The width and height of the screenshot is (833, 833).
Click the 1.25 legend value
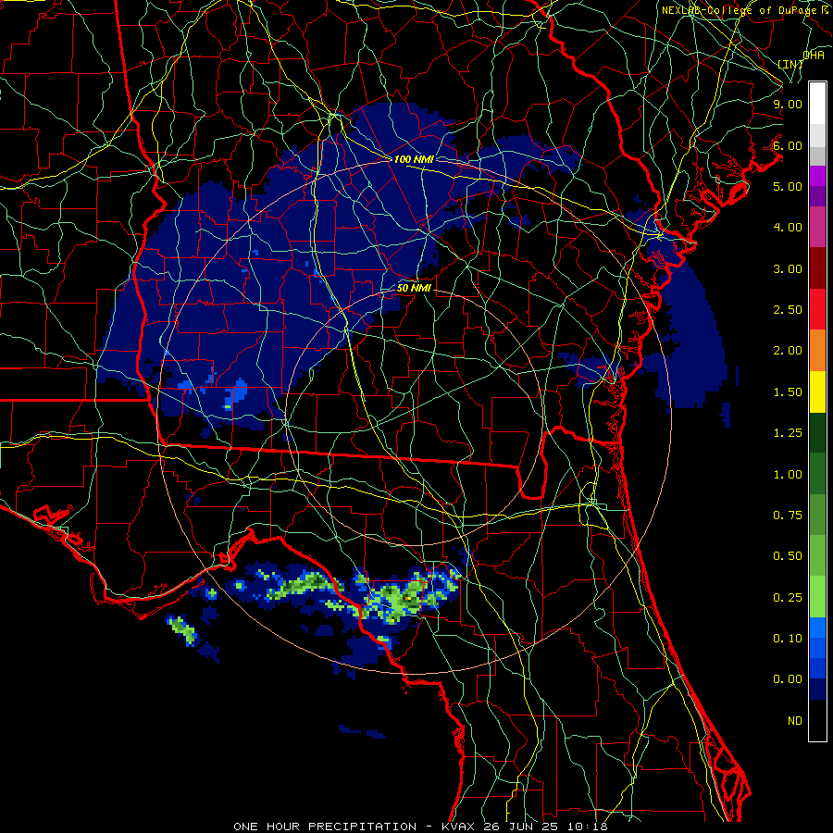(788, 433)
